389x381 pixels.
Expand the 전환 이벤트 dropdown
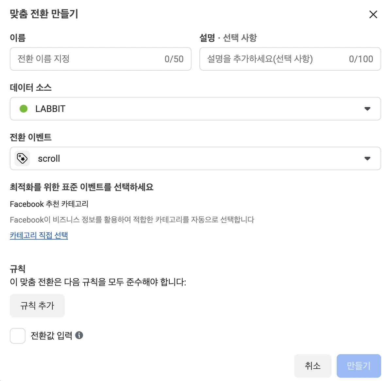tap(367, 158)
